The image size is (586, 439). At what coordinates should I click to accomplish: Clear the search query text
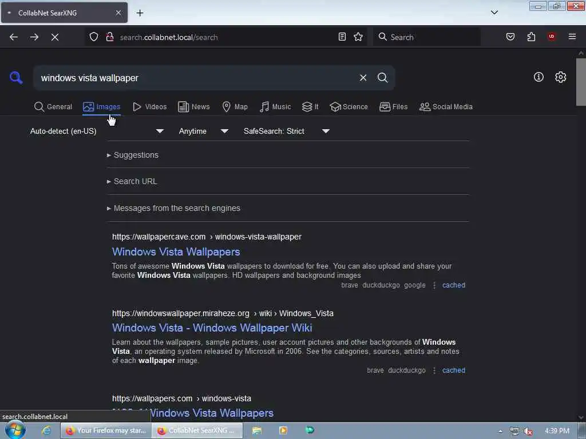click(x=363, y=78)
